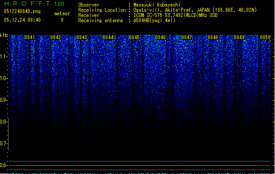This screenshot has width=275, height=174.
Task: Select the ICOM IC-575 receiver text
Action: tap(176, 15)
